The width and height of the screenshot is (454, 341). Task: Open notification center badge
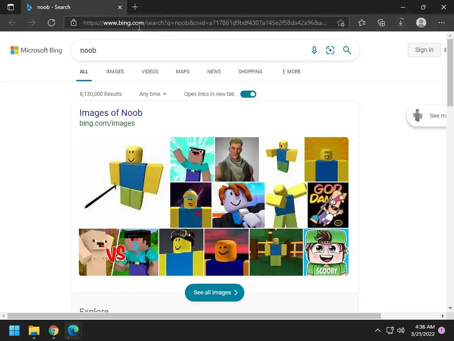pyautogui.click(x=442, y=330)
